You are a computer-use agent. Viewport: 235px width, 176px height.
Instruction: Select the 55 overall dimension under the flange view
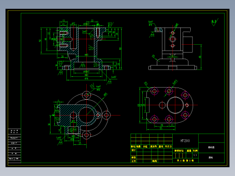(161, 129)
